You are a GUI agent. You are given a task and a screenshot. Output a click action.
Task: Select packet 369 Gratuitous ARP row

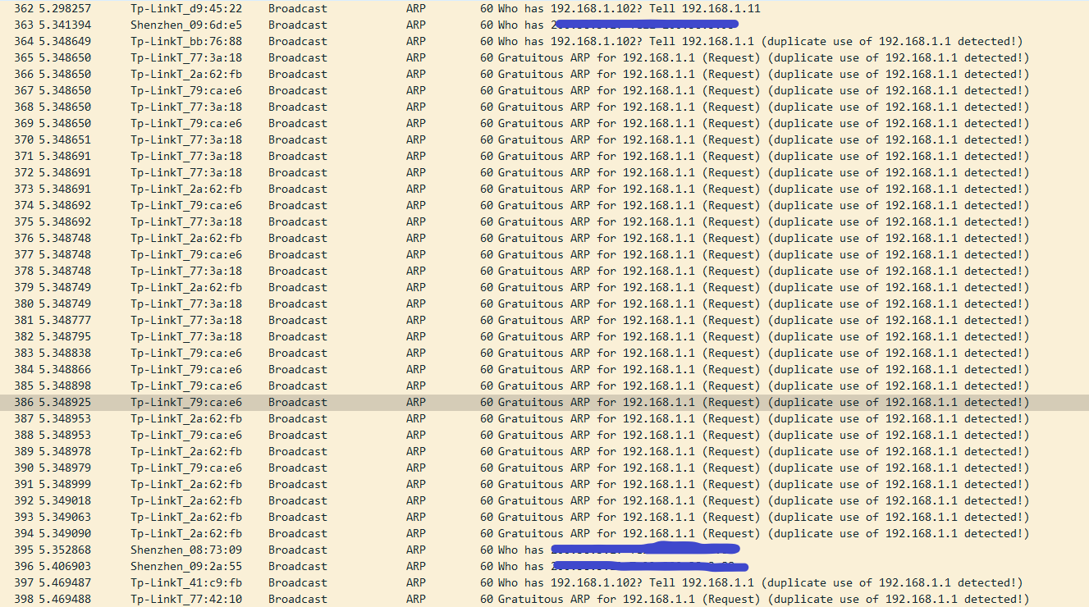point(544,123)
